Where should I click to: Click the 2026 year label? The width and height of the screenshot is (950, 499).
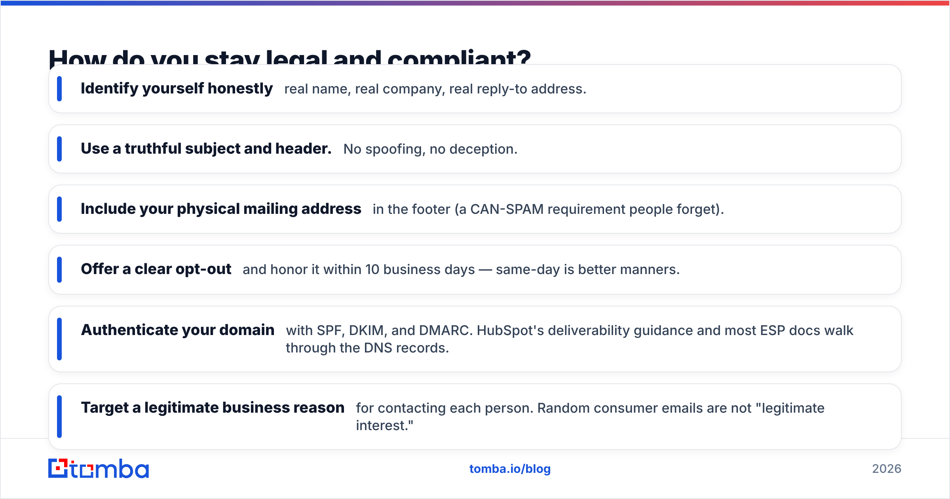(887, 469)
